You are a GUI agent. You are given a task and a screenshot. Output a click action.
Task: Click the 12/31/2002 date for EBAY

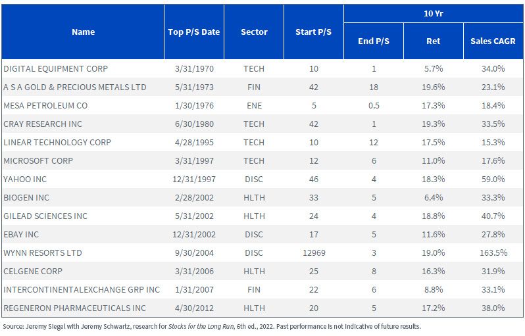click(x=194, y=235)
